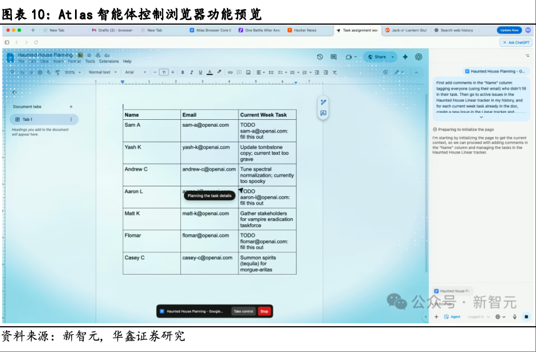This screenshot has height=352, width=536.
Task: Print the document with printer icon
Action: pyautogui.click(x=40, y=72)
